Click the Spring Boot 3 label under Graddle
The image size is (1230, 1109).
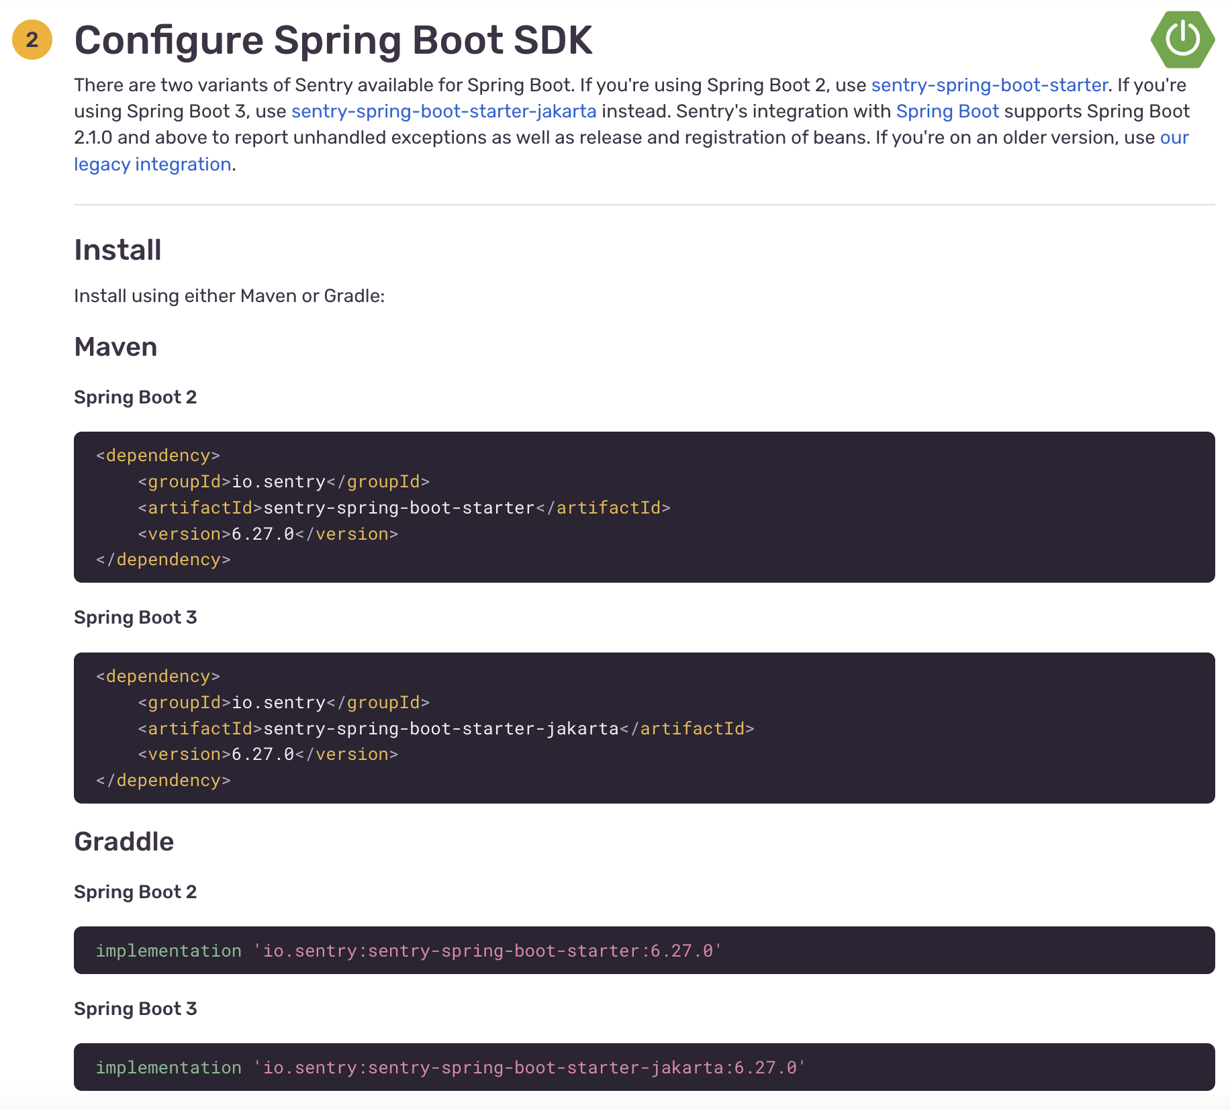tap(135, 1009)
